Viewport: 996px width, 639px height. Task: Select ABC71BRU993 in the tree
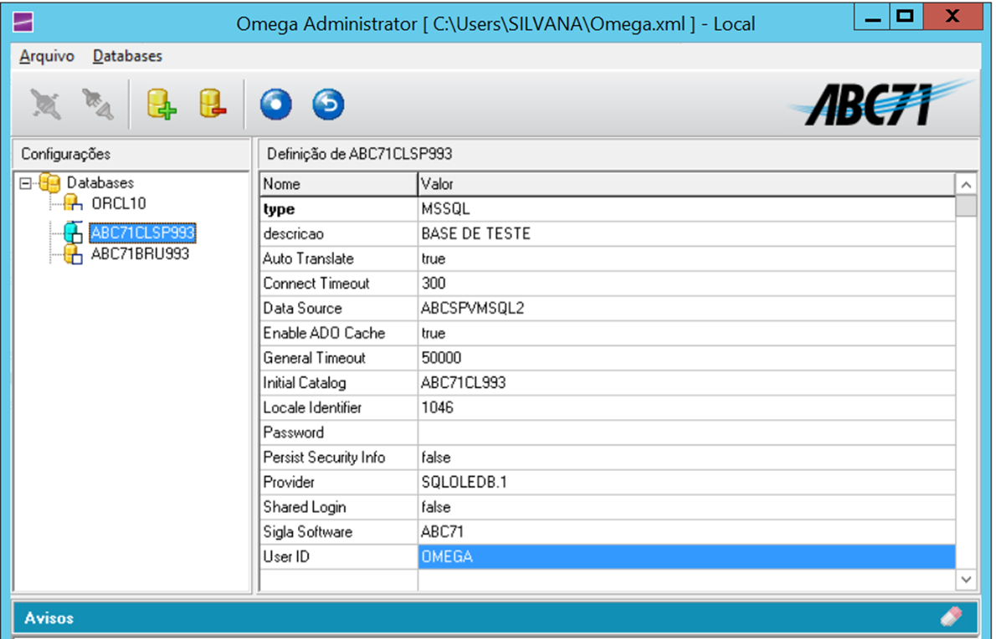click(x=141, y=253)
